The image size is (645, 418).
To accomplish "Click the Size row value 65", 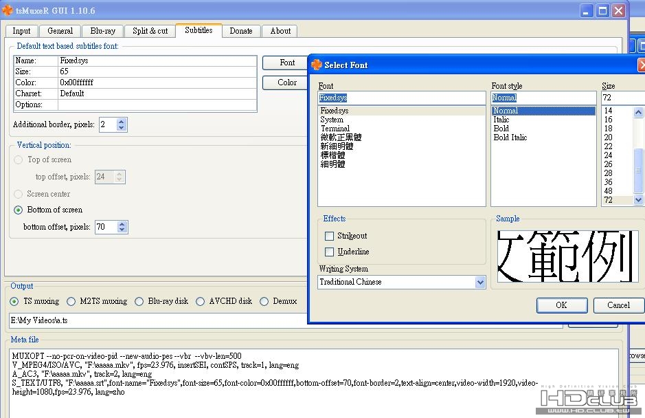I will pyautogui.click(x=157, y=71).
